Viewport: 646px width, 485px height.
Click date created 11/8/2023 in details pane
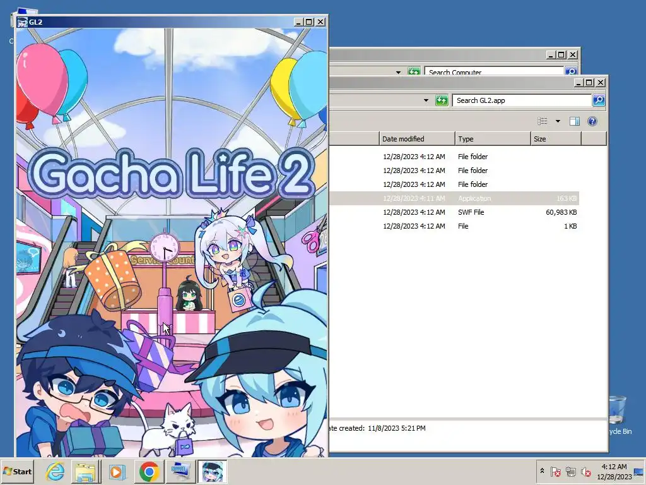coord(396,428)
